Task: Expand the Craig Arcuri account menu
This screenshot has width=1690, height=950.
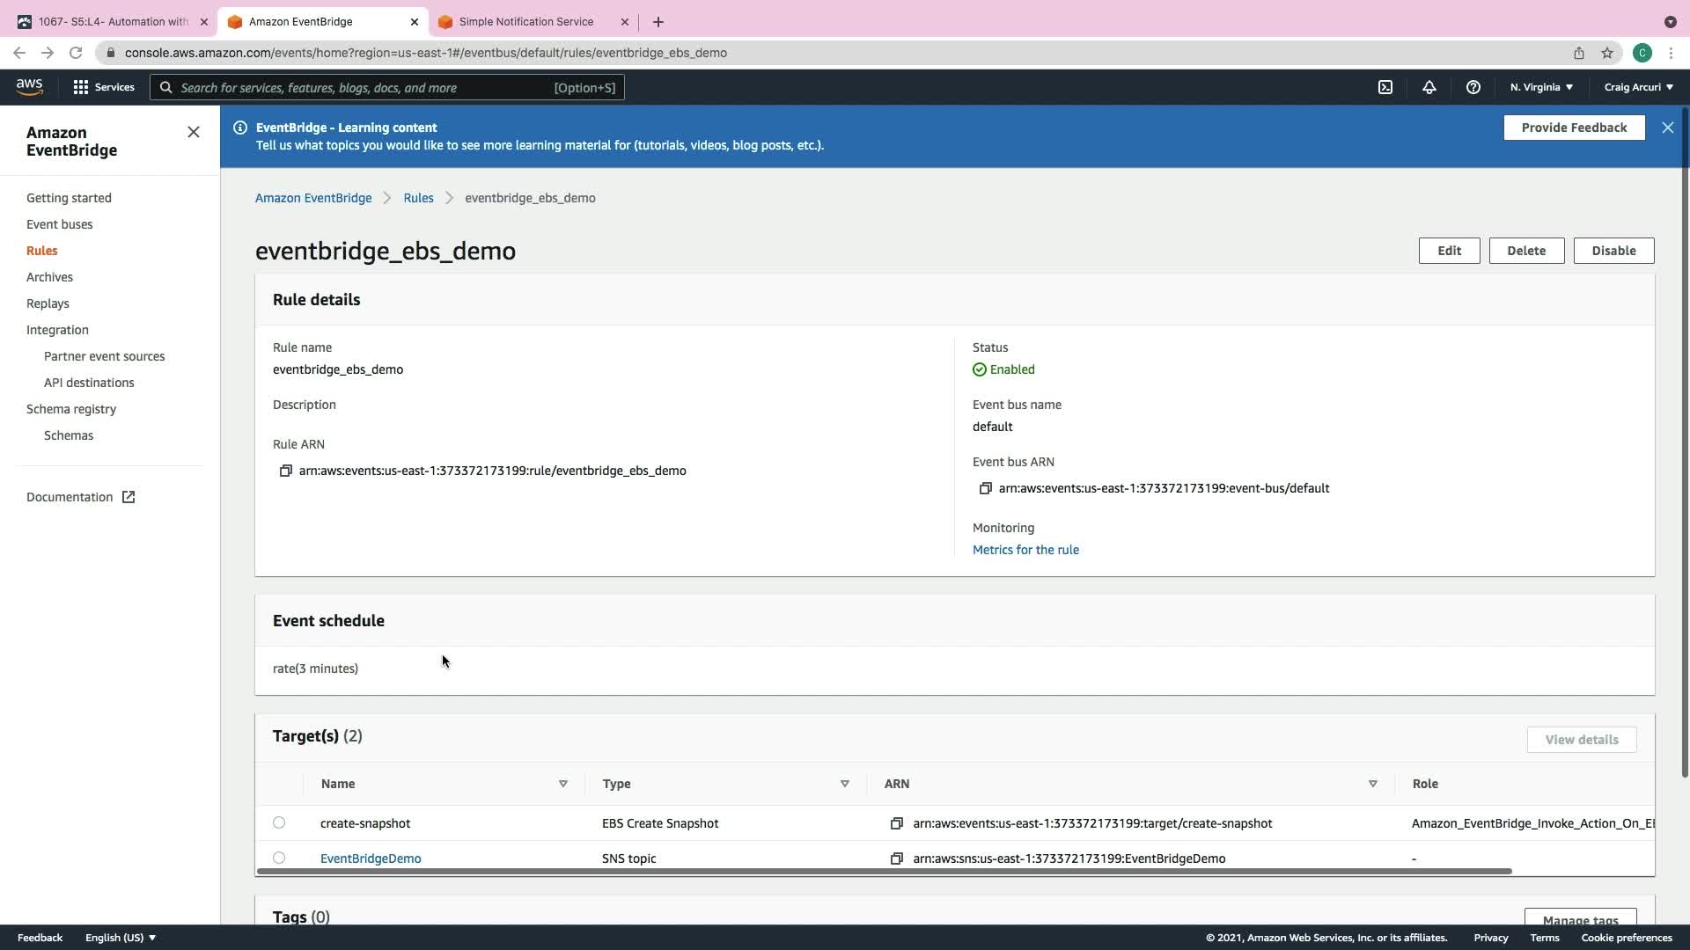Action: tap(1638, 87)
